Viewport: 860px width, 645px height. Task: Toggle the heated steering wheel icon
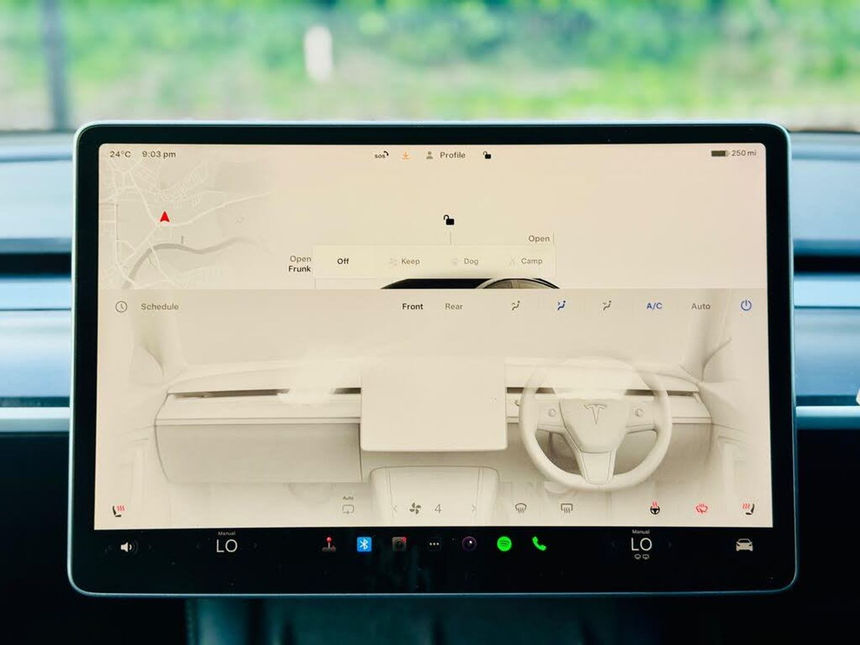(x=655, y=508)
